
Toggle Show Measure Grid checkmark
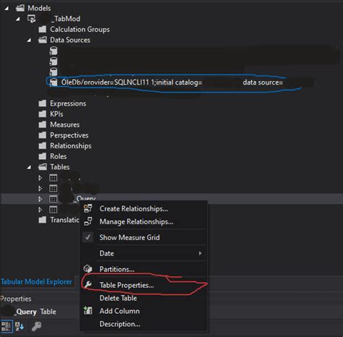(88, 237)
